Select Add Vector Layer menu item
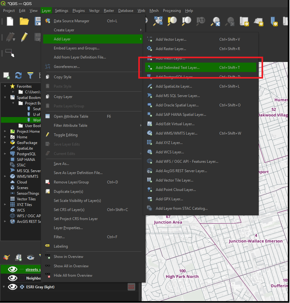 click(201, 39)
